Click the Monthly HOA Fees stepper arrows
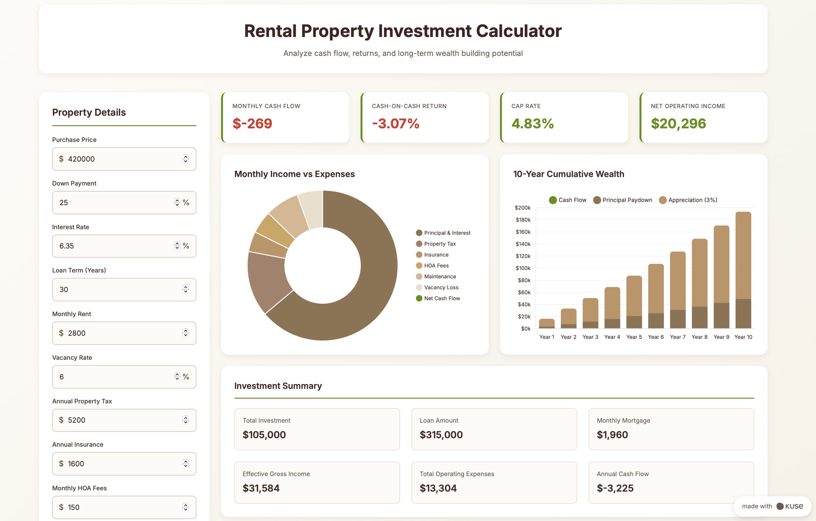816x521 pixels. click(x=185, y=507)
